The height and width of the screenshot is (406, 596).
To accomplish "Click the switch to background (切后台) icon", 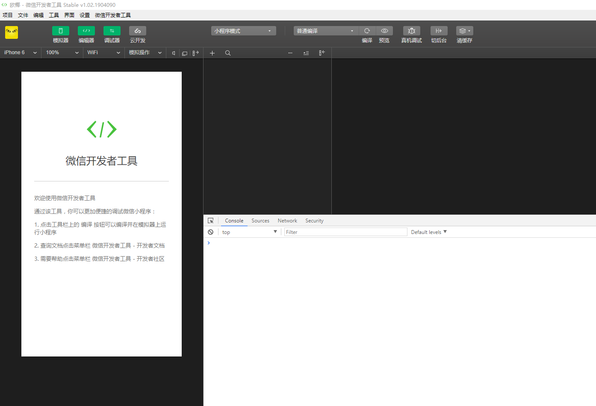I will [x=439, y=31].
